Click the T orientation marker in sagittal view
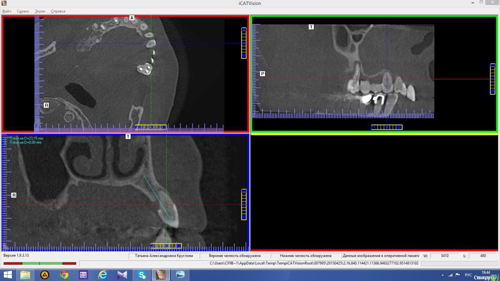 coord(311,27)
